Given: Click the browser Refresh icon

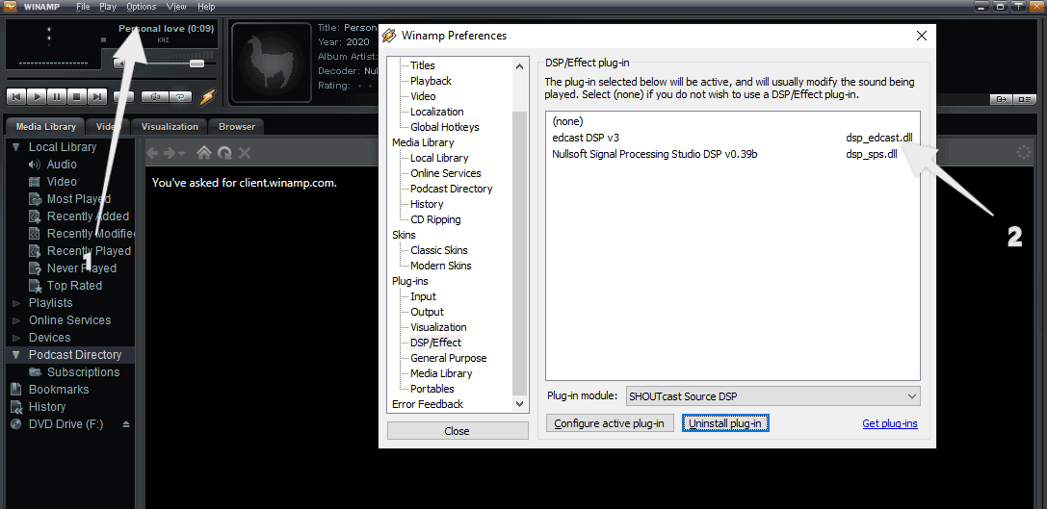Looking at the screenshot, I should [x=225, y=153].
